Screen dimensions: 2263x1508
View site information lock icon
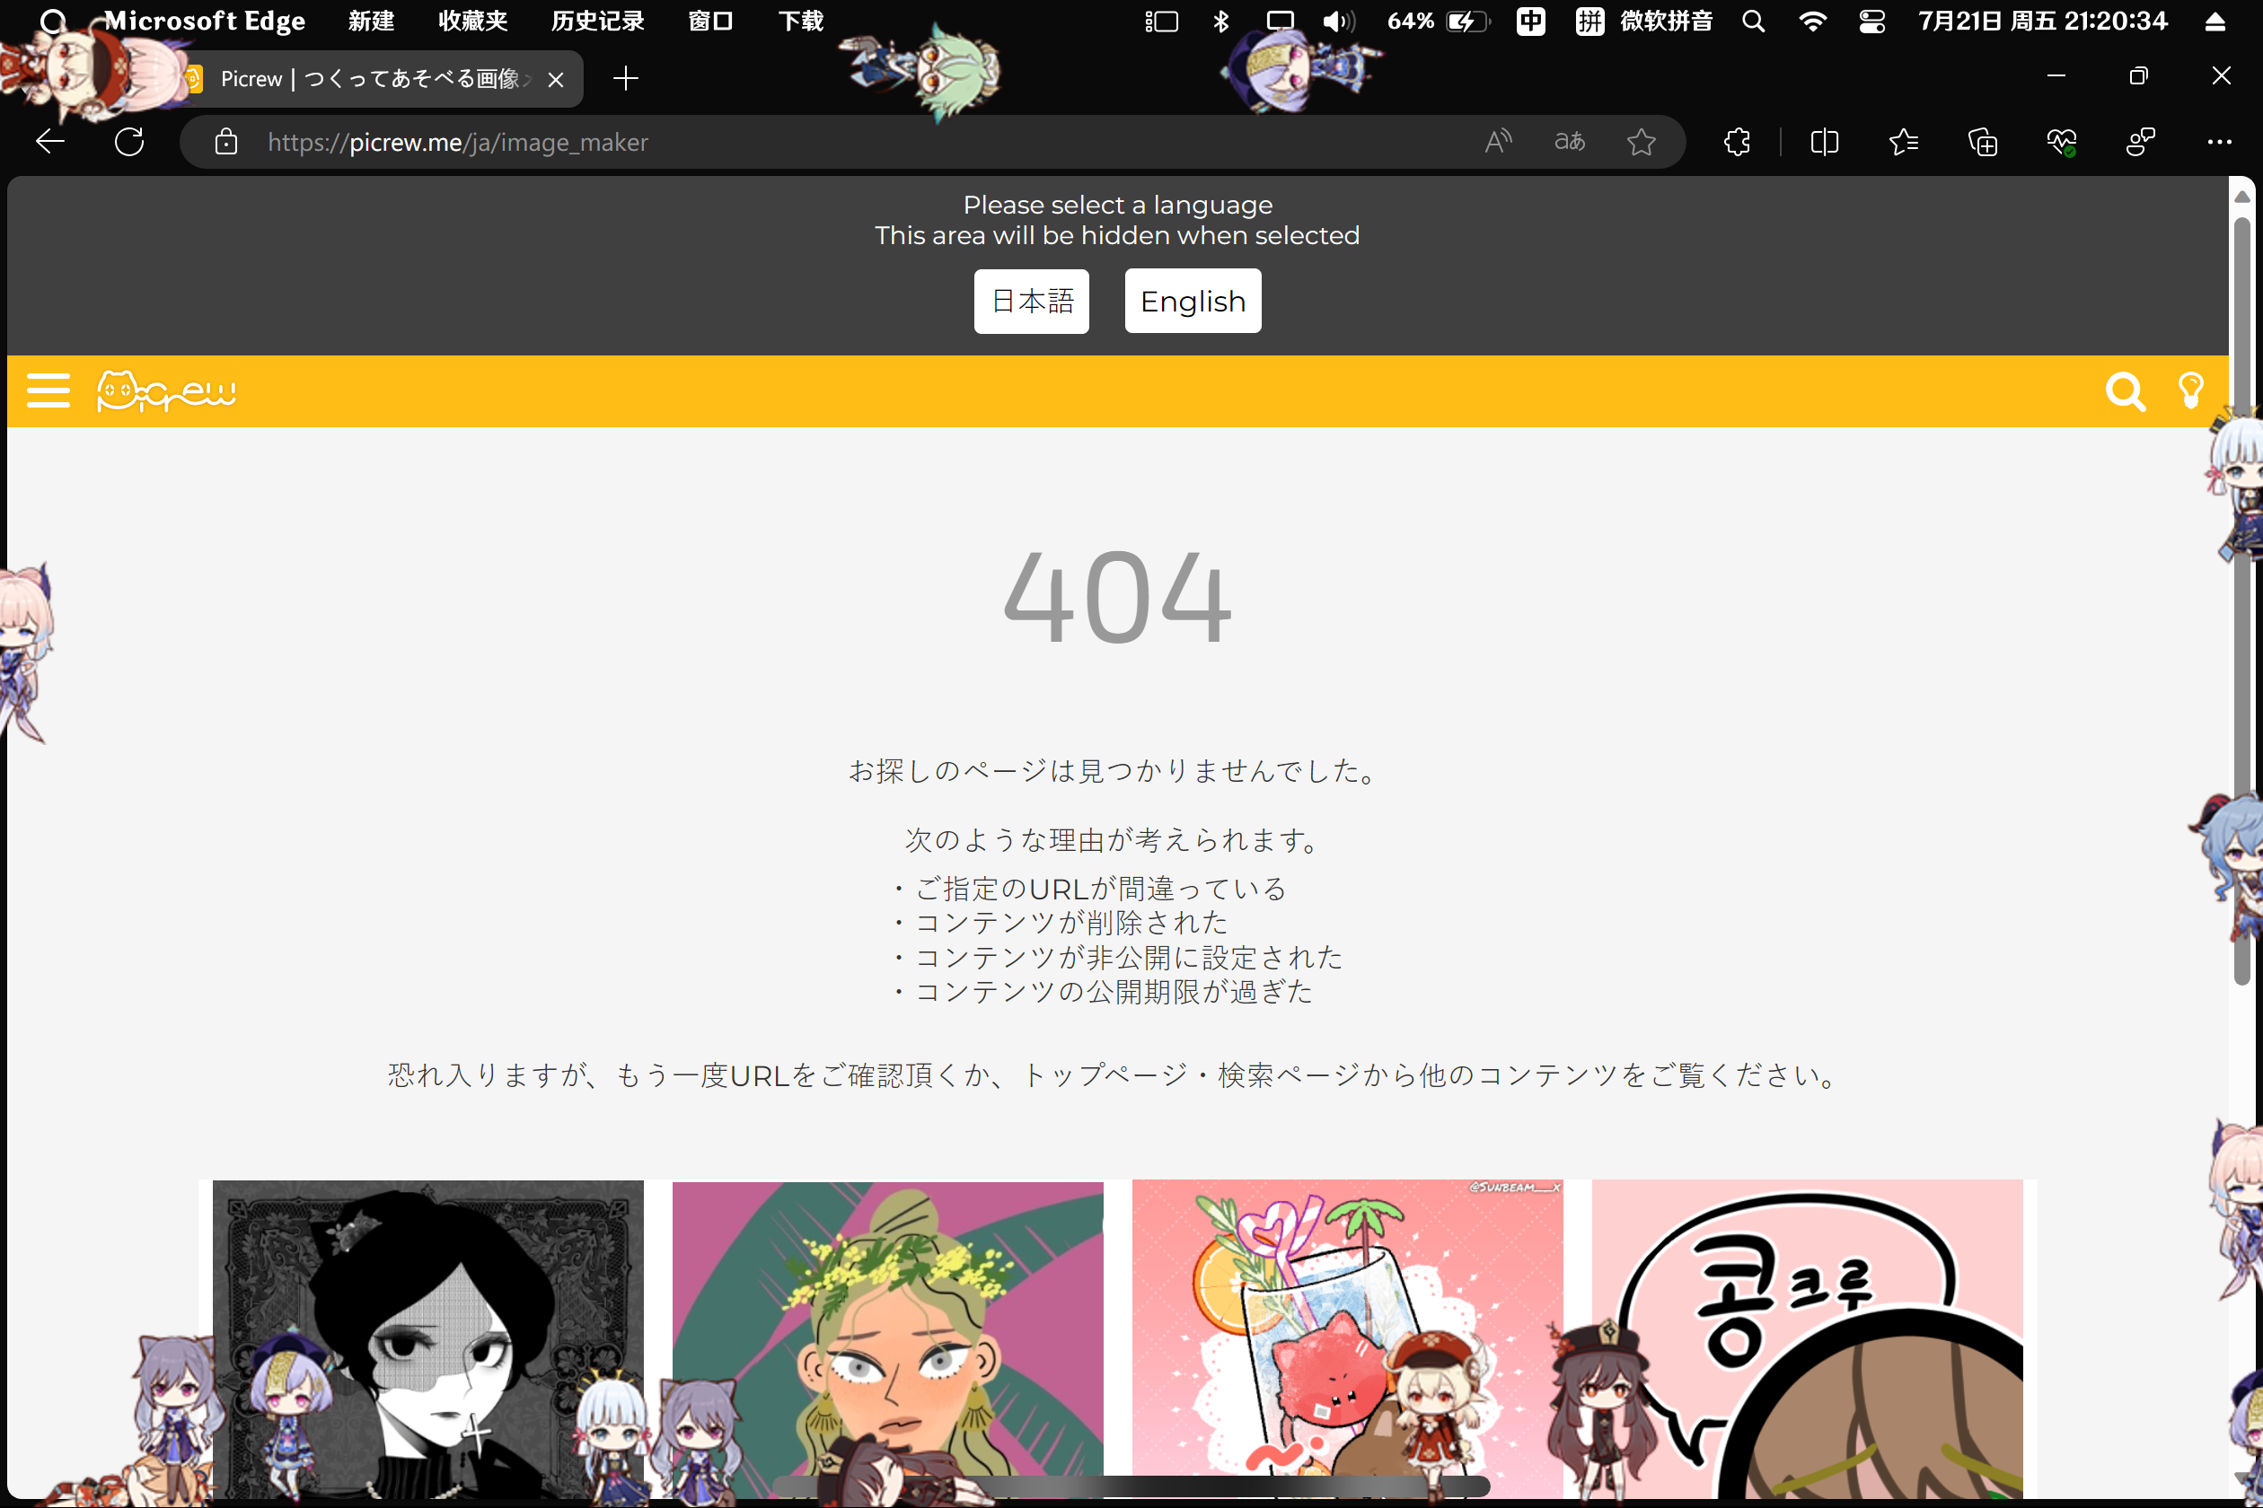pyautogui.click(x=226, y=143)
